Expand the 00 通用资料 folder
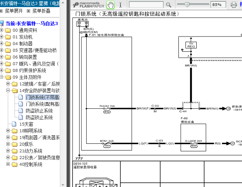The image size is (242, 187). click(x=1, y=30)
